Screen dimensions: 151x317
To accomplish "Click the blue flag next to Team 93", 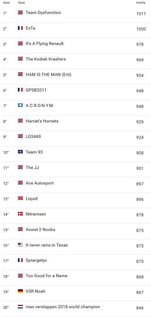I will tap(20, 152).
